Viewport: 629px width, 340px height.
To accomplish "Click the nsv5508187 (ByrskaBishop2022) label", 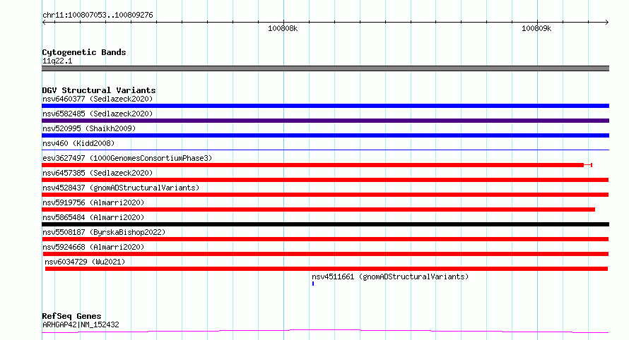I will click(104, 232).
